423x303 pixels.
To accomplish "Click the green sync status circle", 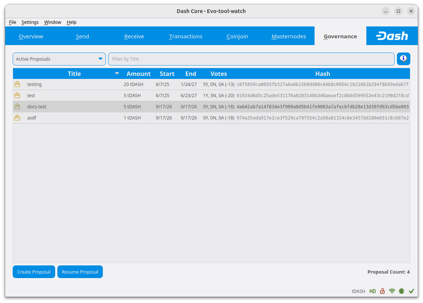I will [402, 291].
